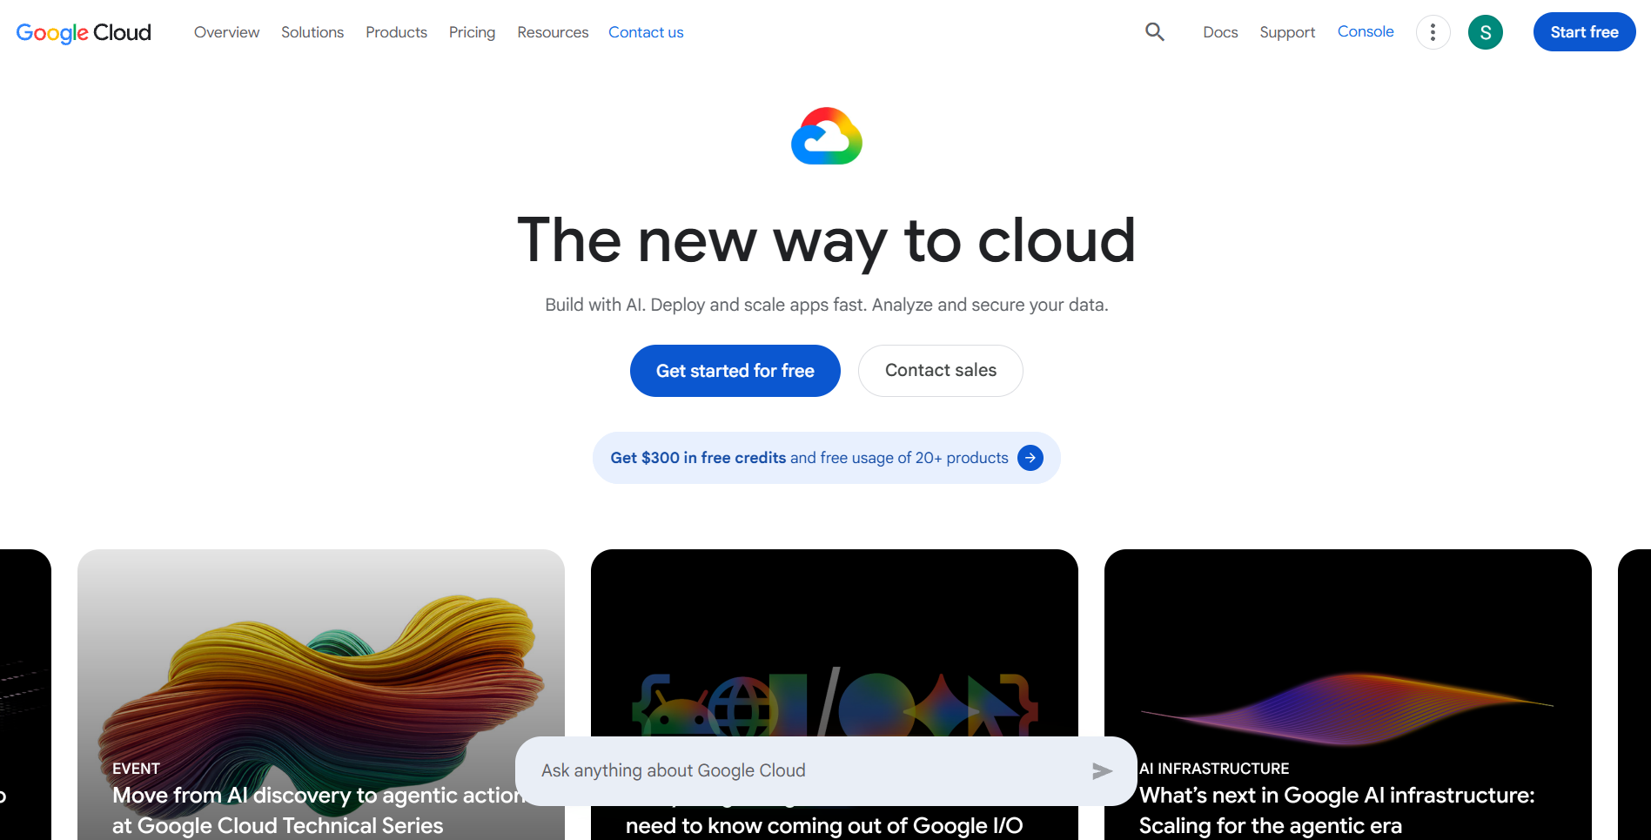Click "The new way to cloud" heading
1651x840 pixels.
point(826,240)
